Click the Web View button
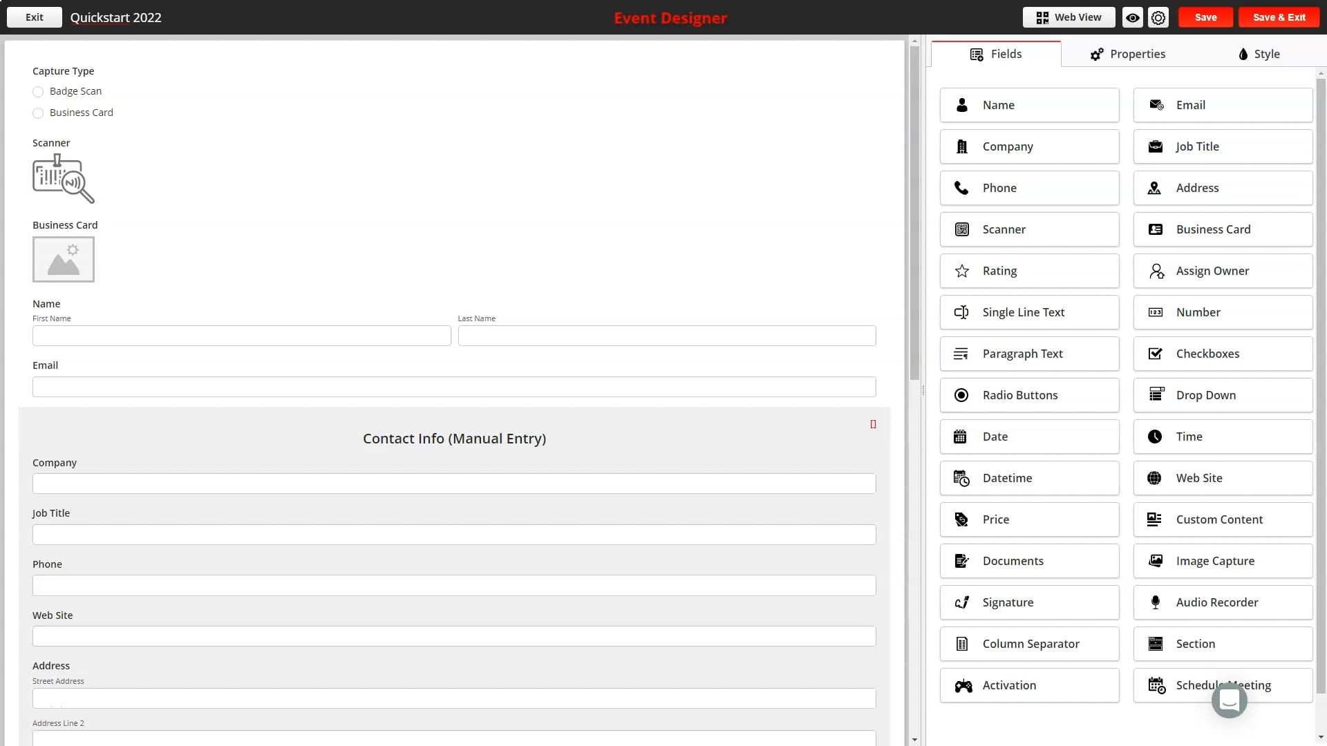1327x746 pixels. [x=1068, y=17]
